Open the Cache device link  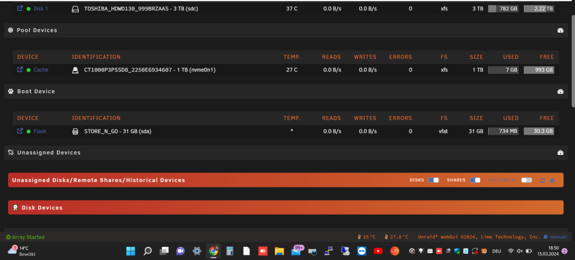pyautogui.click(x=41, y=70)
